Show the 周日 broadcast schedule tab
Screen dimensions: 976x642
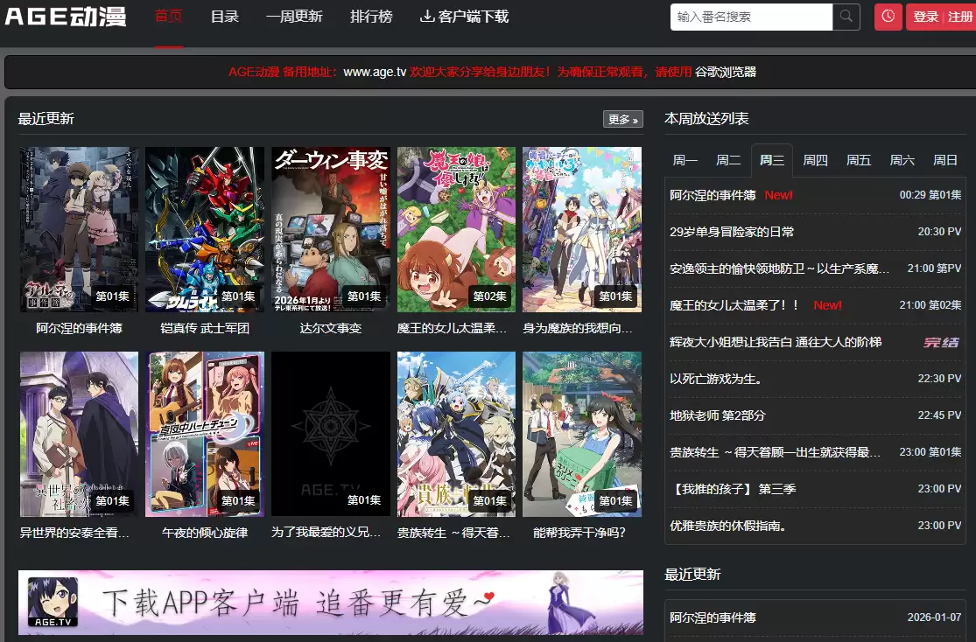click(945, 160)
